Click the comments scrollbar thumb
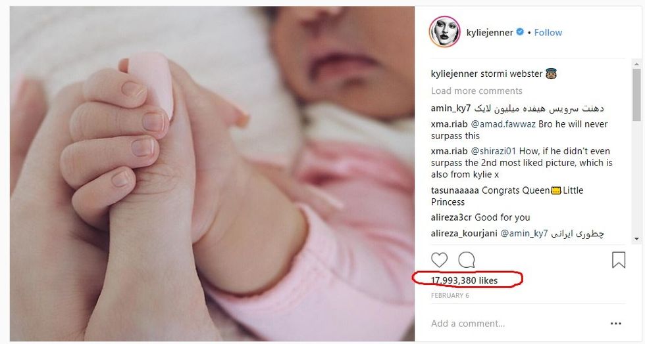Viewport: 645px width, 344px height. click(637, 95)
